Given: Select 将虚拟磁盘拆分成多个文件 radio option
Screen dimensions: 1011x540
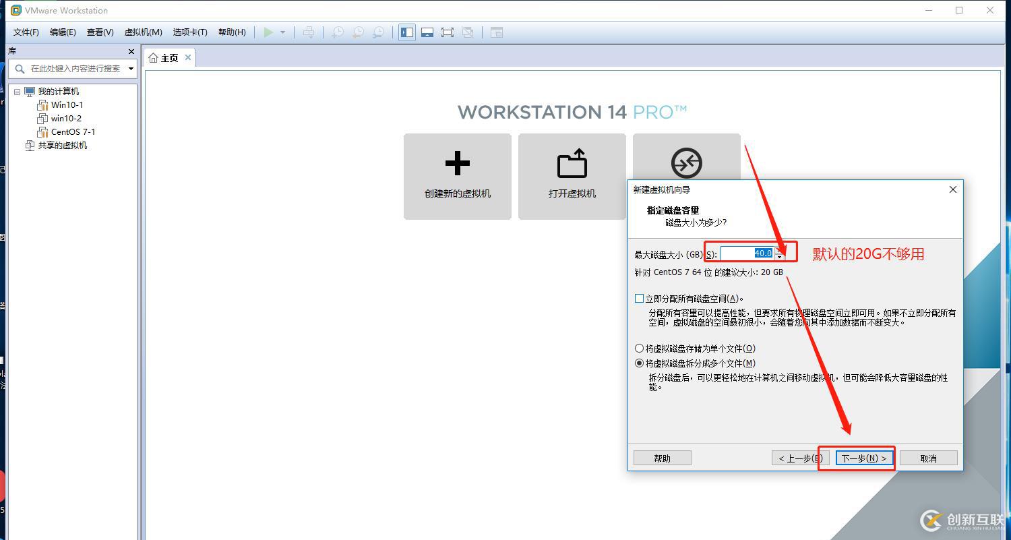Looking at the screenshot, I should [x=640, y=363].
